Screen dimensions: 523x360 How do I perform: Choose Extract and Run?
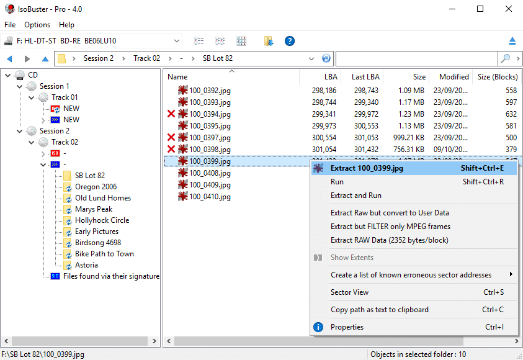coord(414,196)
